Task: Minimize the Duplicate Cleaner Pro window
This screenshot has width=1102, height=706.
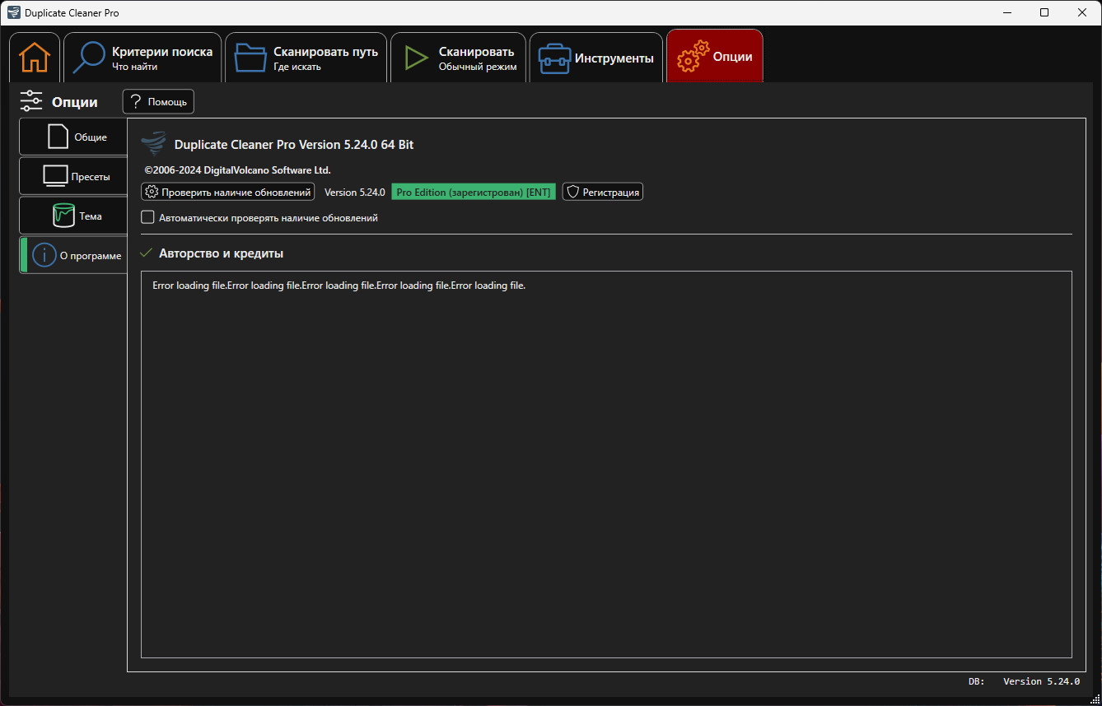Action: 1006,12
